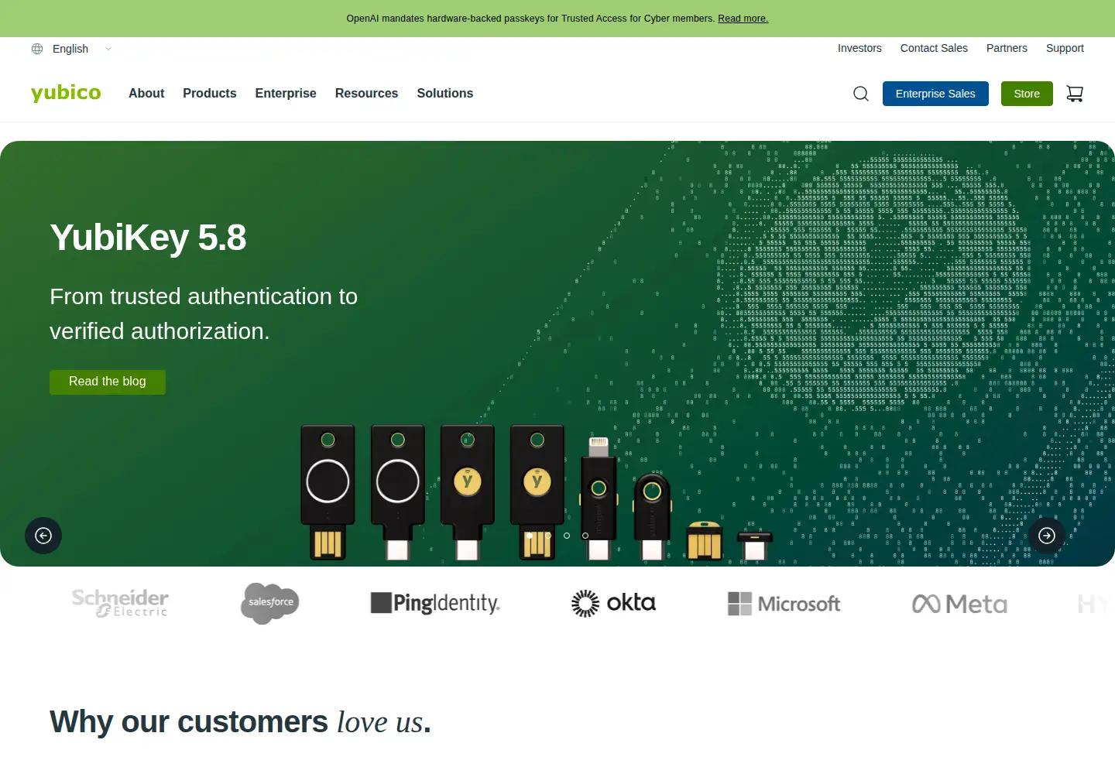Click 'Why our customers love us' heading
The height and width of the screenshot is (774, 1115).
[240, 722]
